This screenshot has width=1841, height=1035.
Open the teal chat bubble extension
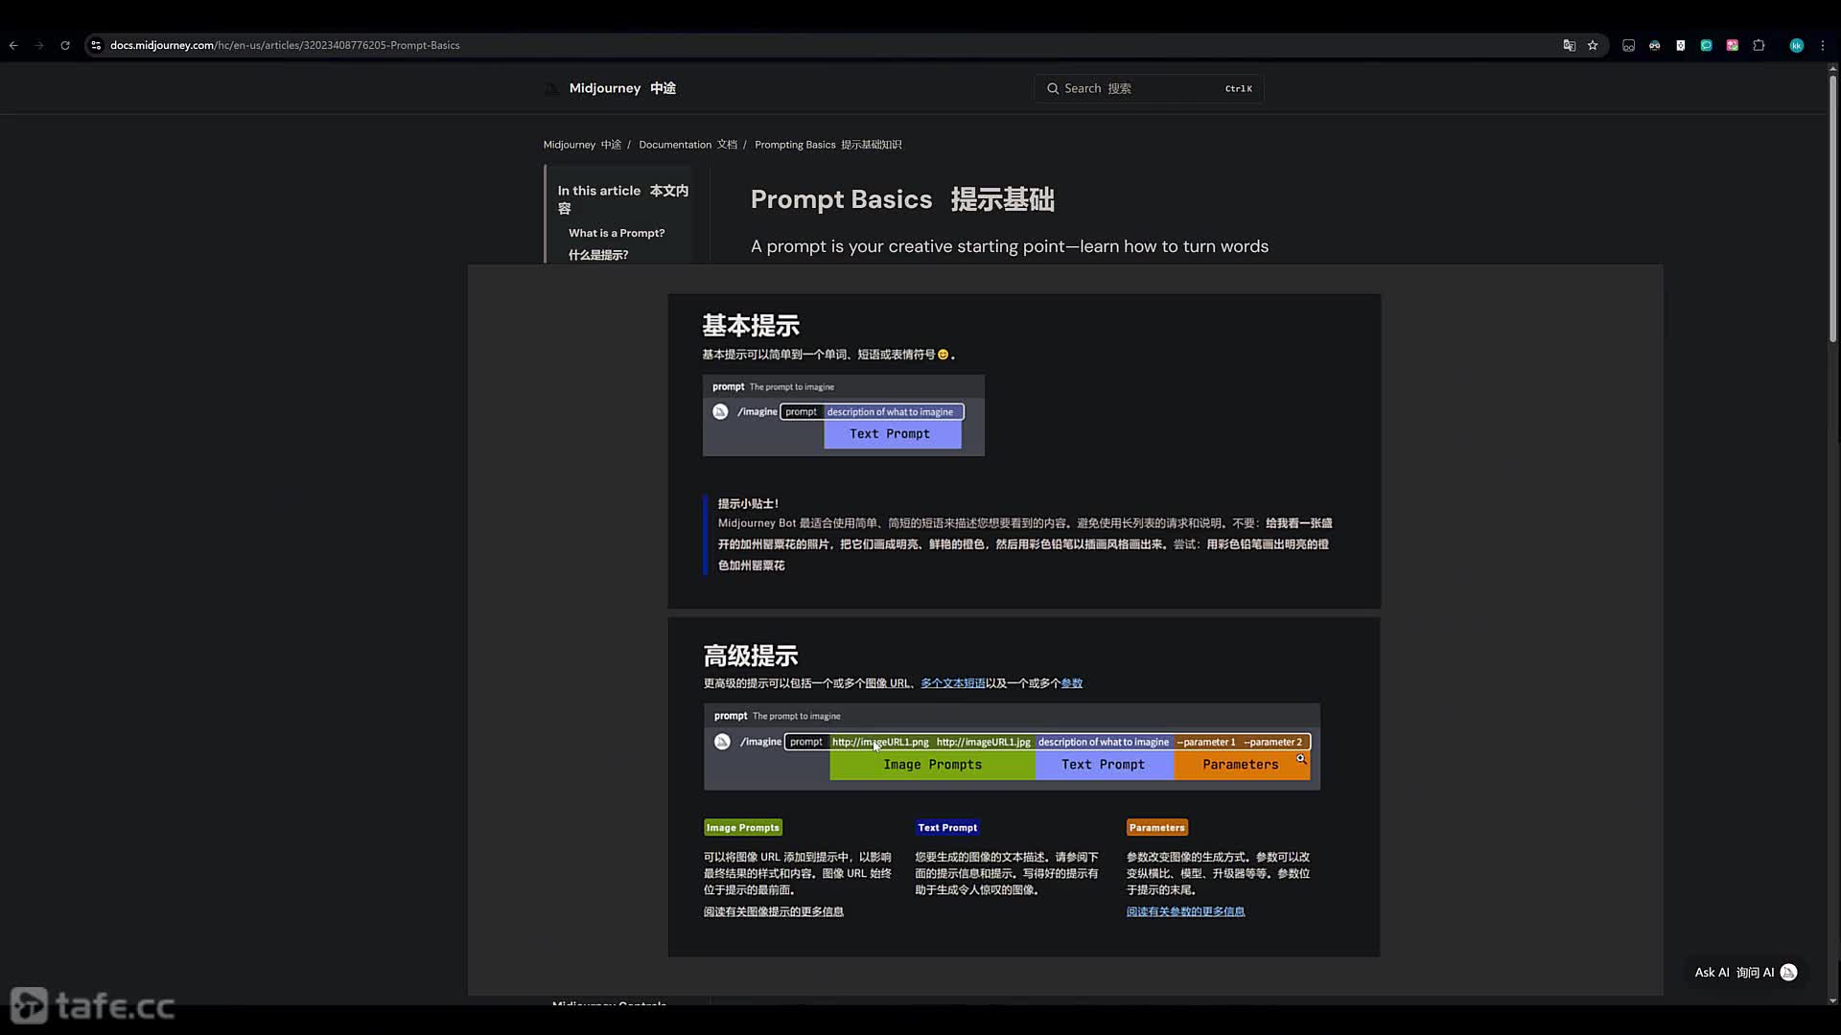coord(1707,45)
